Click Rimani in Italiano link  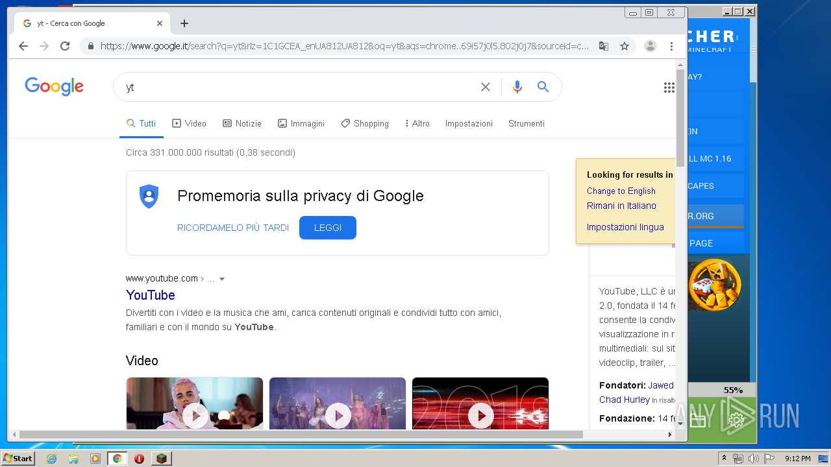tap(621, 206)
